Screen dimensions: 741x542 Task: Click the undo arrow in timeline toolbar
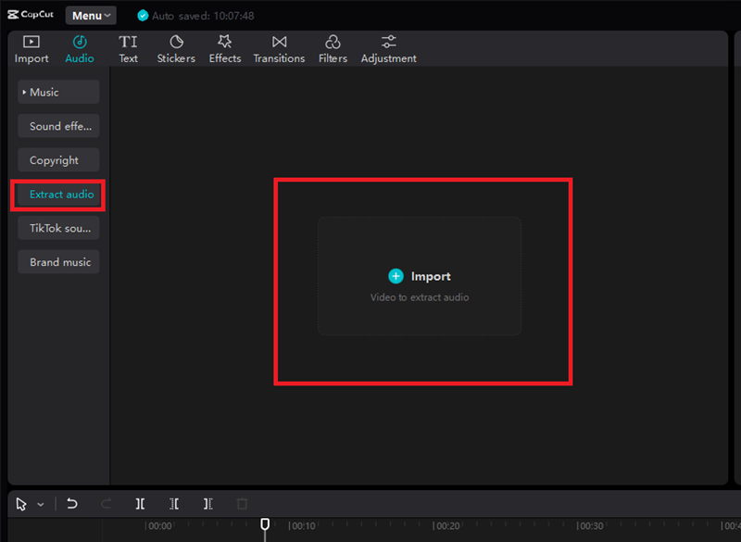tap(72, 504)
